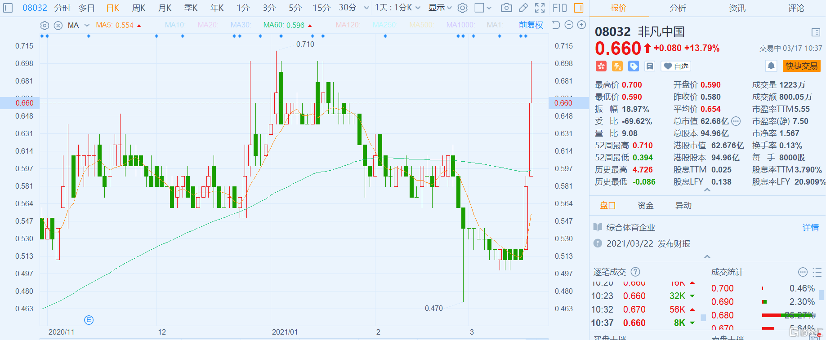
Task: Open the MA indicator type dropdown
Action: click(87, 25)
